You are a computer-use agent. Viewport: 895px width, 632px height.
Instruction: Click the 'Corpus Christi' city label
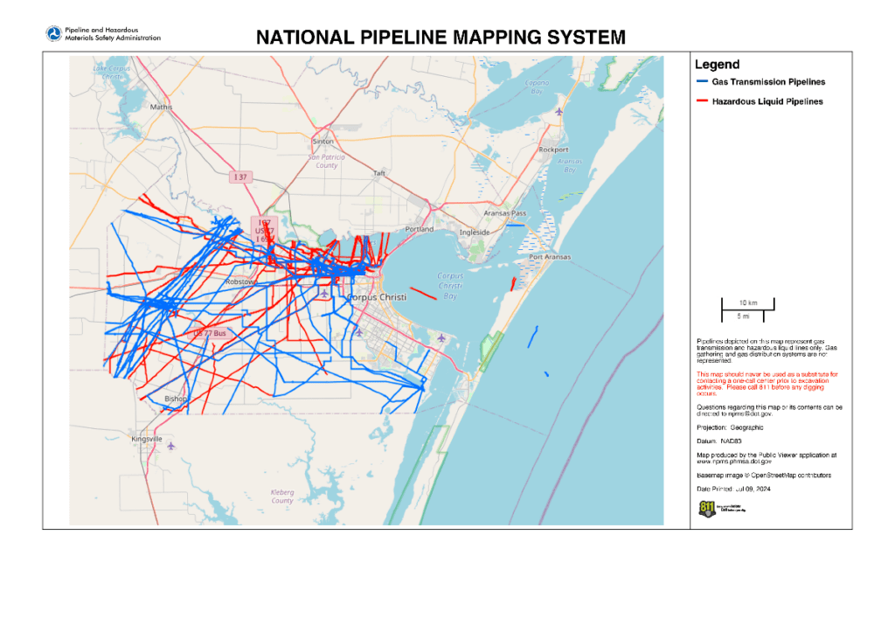click(x=377, y=297)
